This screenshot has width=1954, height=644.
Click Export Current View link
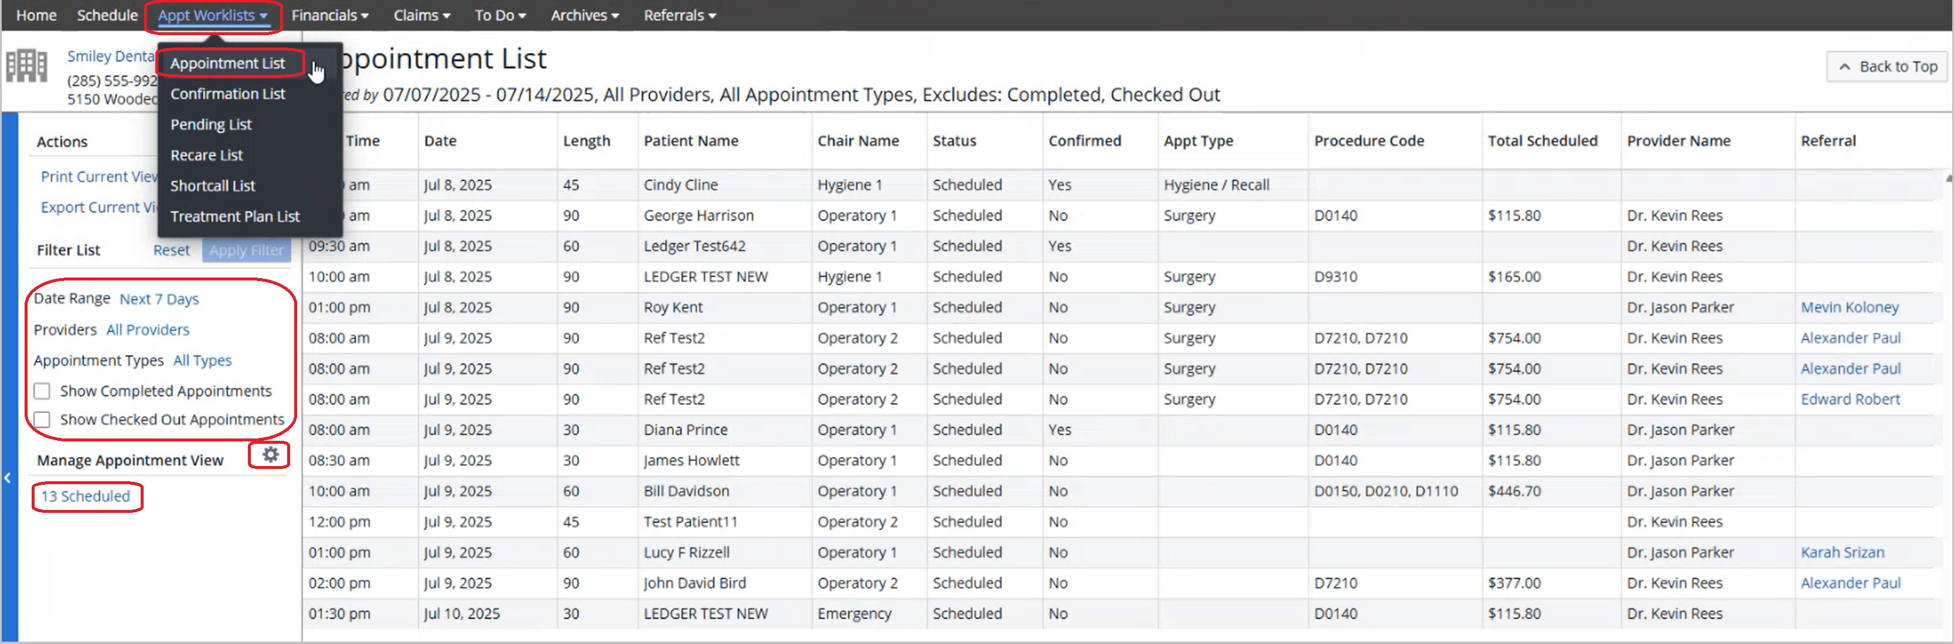click(100, 208)
